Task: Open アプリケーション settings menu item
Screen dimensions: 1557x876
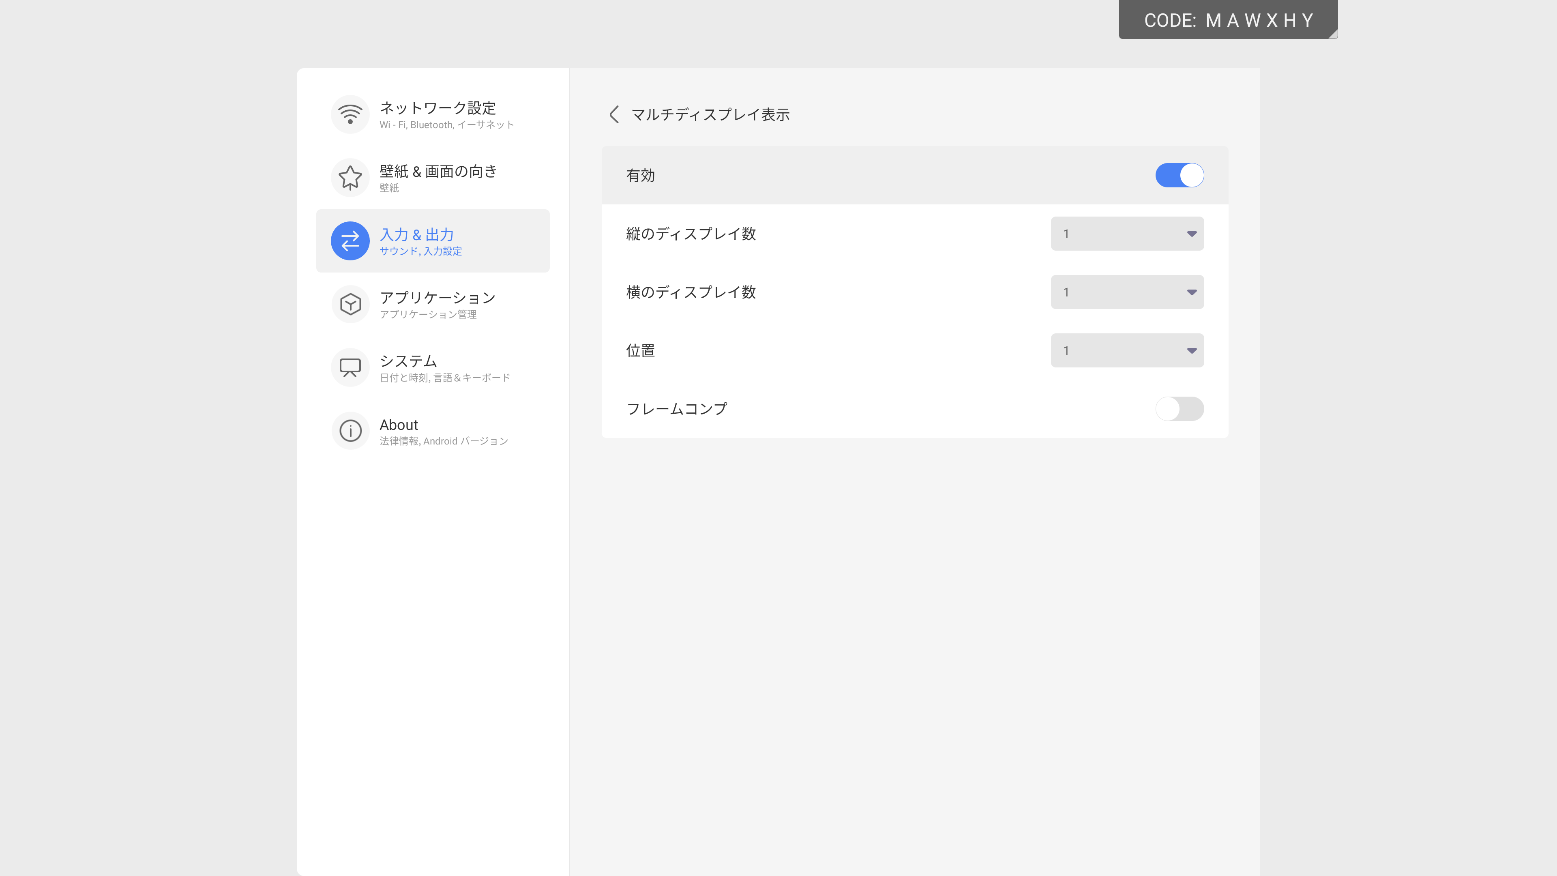Action: point(438,298)
